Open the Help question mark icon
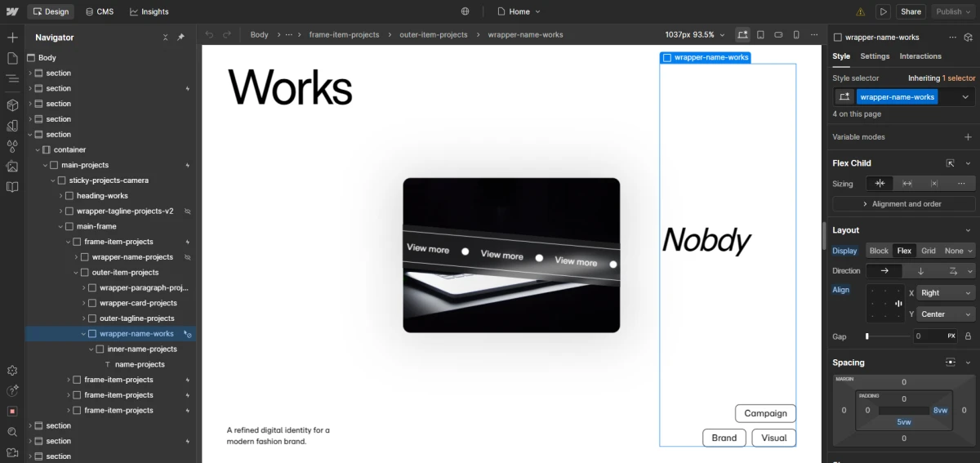980x463 pixels. (12, 391)
